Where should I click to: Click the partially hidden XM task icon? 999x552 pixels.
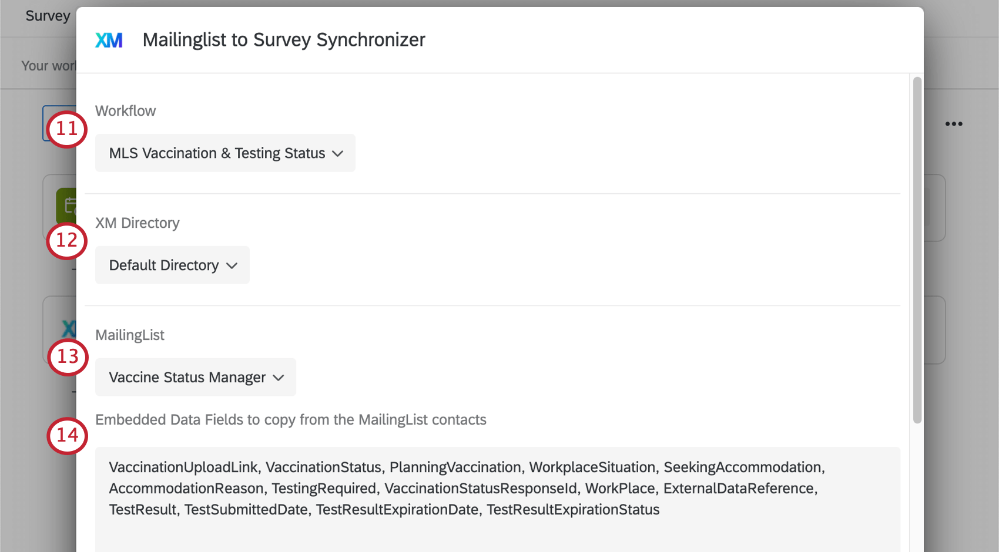coord(68,328)
